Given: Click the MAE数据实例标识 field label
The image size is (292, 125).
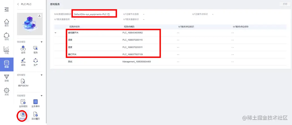Looking at the screenshot, I should (63, 14).
